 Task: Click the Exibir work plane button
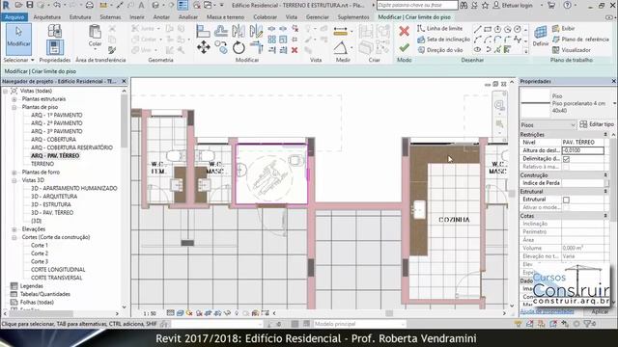pos(563,28)
